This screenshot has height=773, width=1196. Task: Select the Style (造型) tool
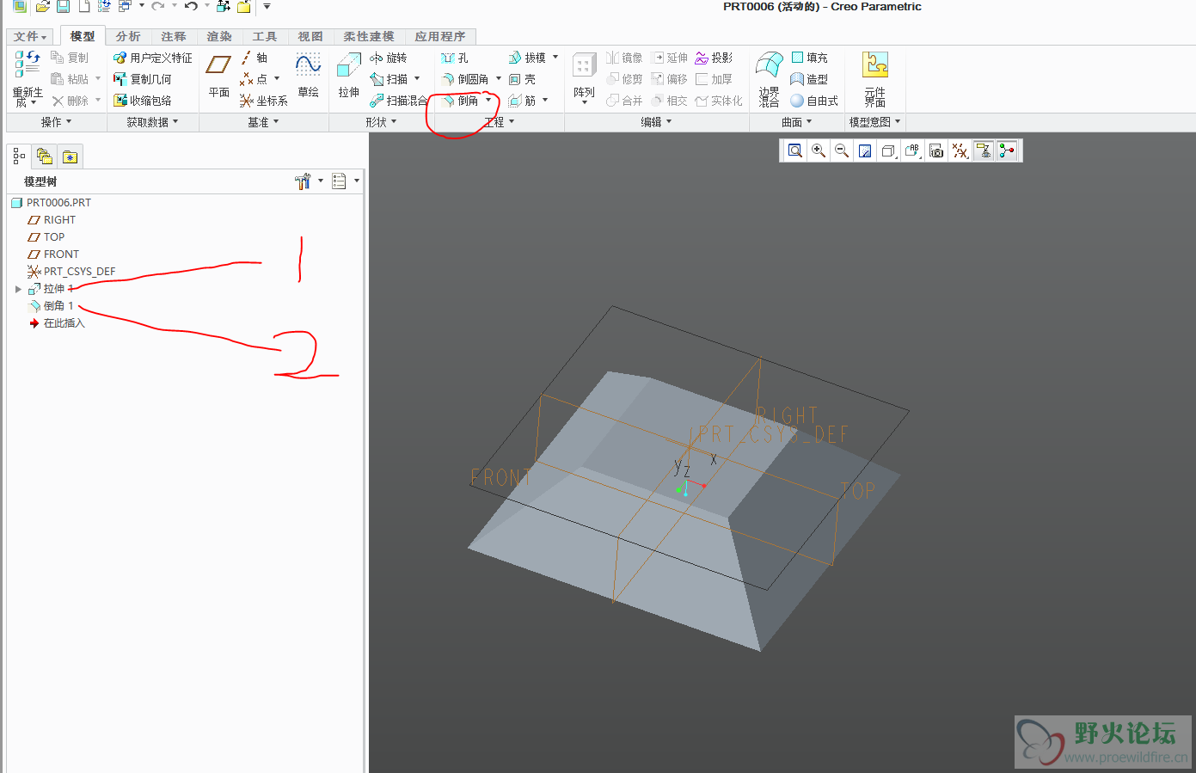pos(809,79)
